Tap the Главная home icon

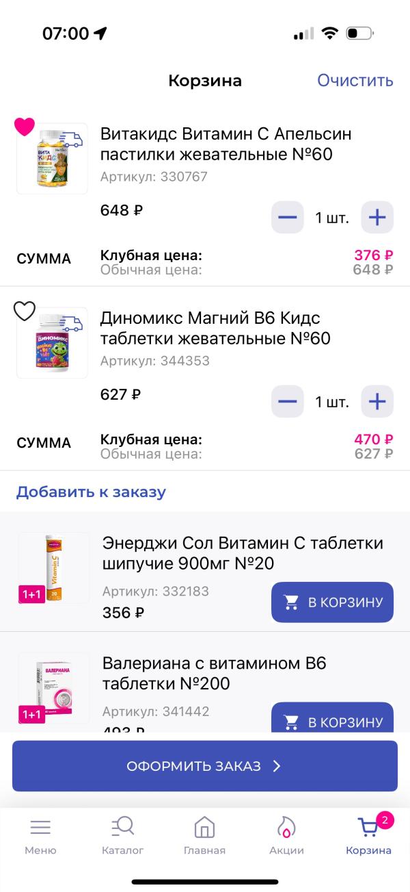(x=204, y=827)
